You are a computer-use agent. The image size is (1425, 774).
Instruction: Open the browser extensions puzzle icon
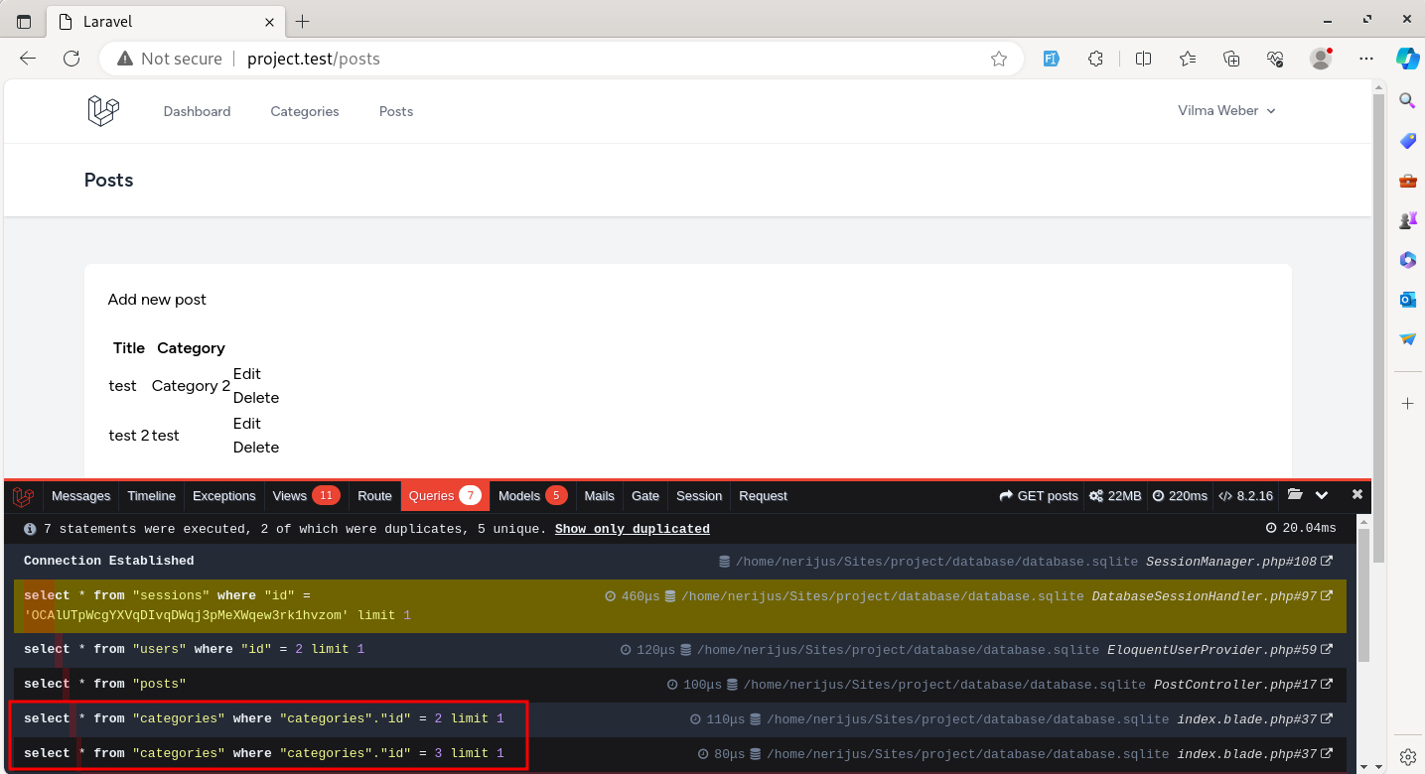point(1095,59)
